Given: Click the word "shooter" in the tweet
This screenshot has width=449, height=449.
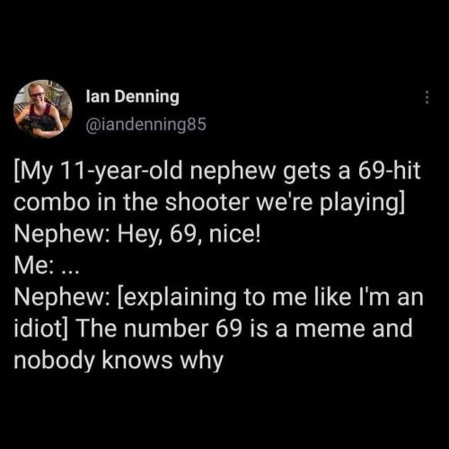Looking at the screenshot, I should tap(207, 202).
